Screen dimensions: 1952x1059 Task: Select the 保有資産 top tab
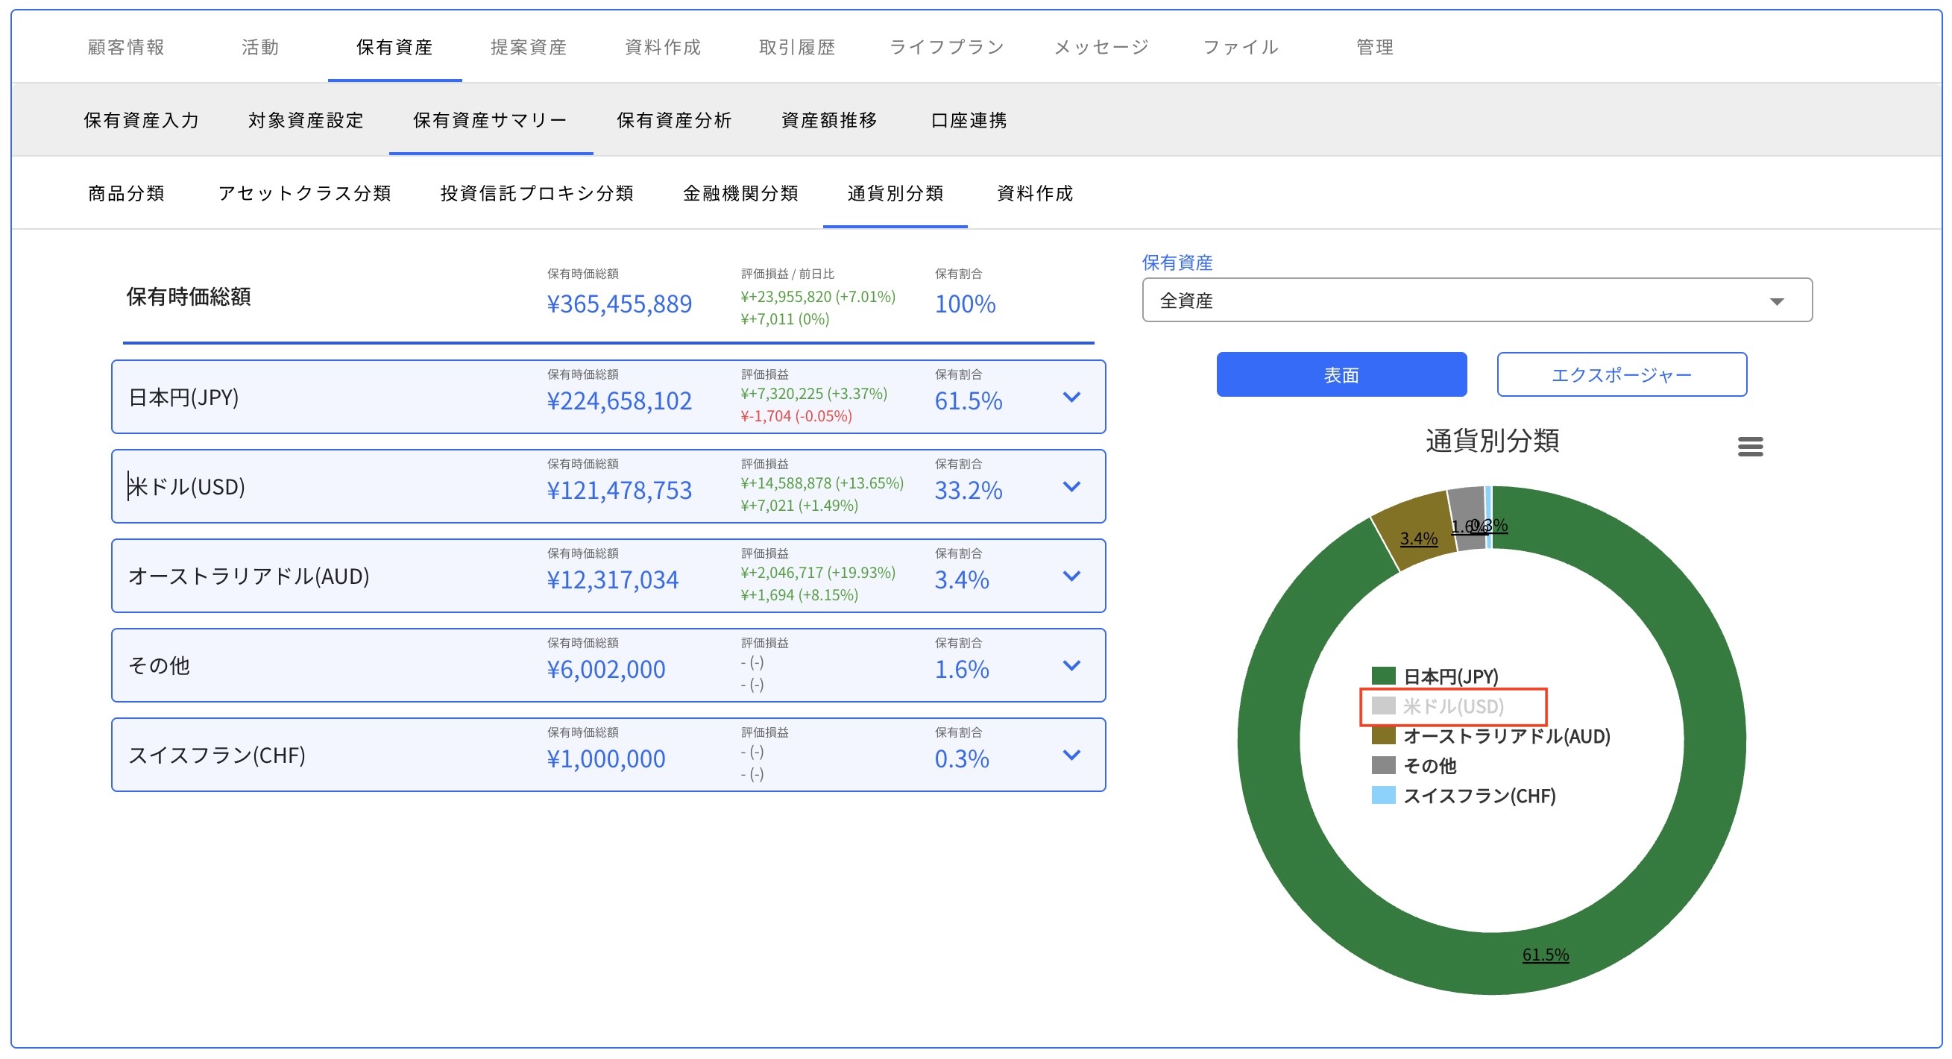point(394,47)
